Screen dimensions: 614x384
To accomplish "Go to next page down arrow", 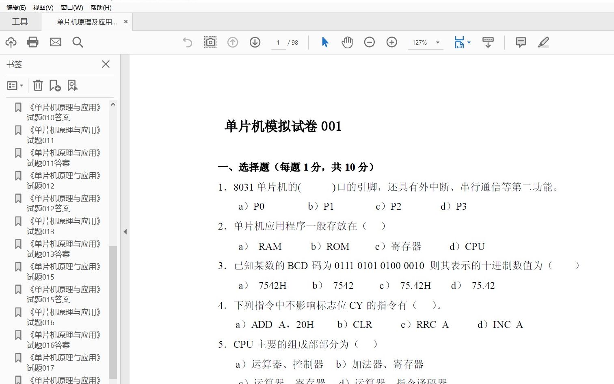I will click(255, 42).
